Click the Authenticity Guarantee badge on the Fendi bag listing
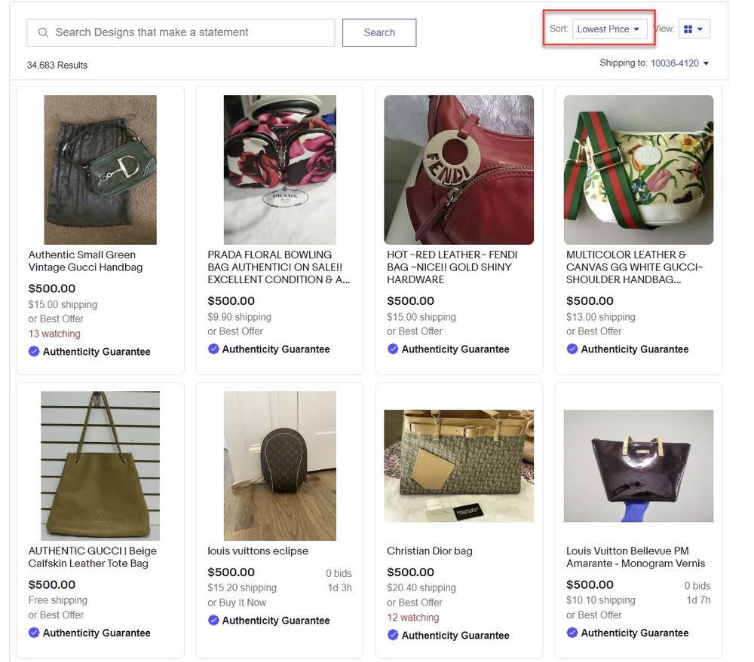 393,349
